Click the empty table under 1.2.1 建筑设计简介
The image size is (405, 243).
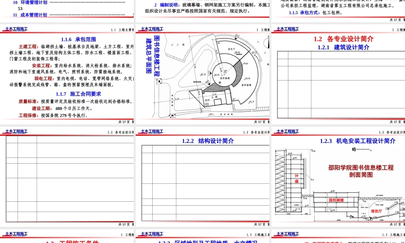[x=341, y=85]
